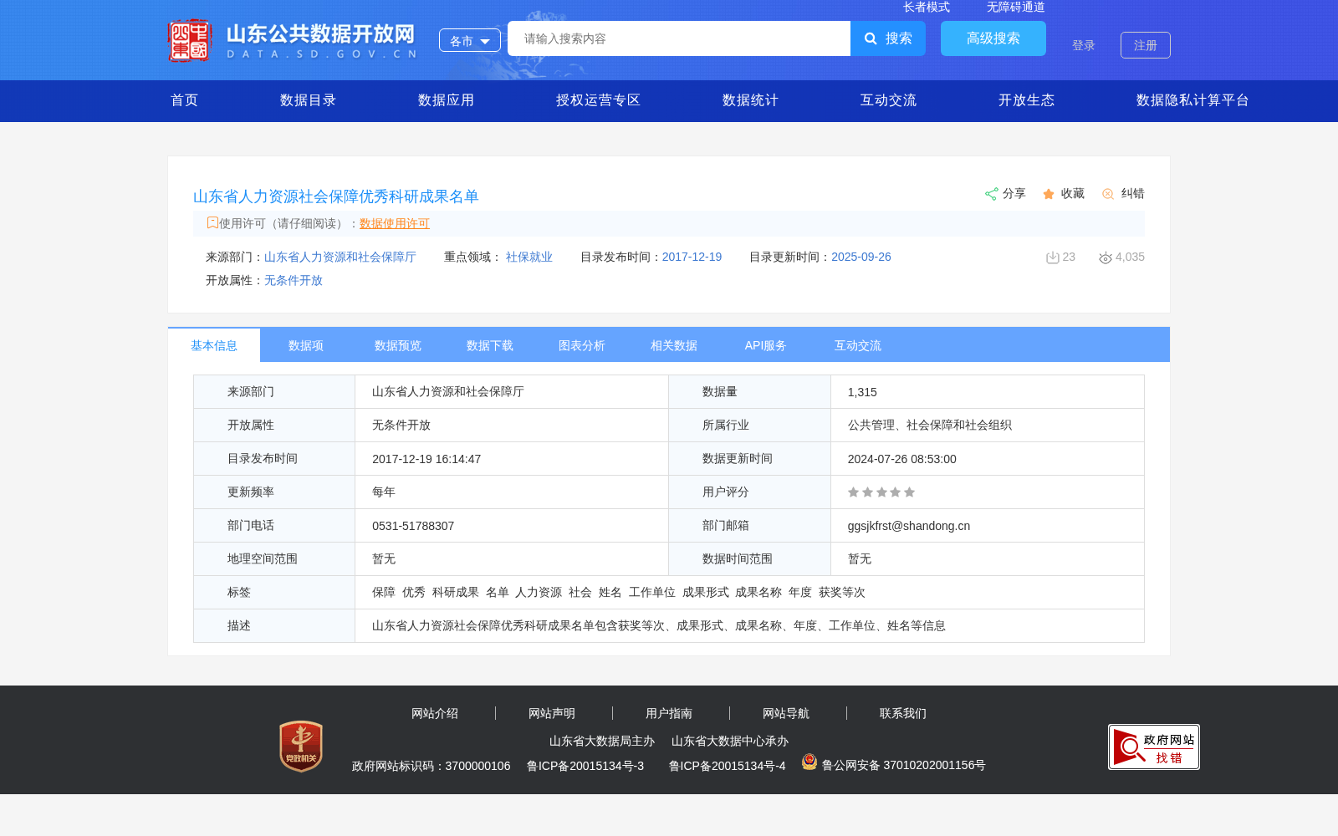Click the data count value 1,315
Viewport: 1338px width, 836px height.
(x=862, y=392)
